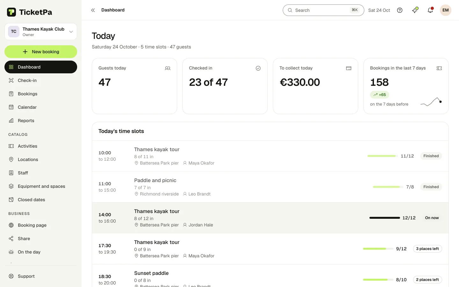459x287 pixels.
Task: Open Check-in page
Action: point(41,80)
